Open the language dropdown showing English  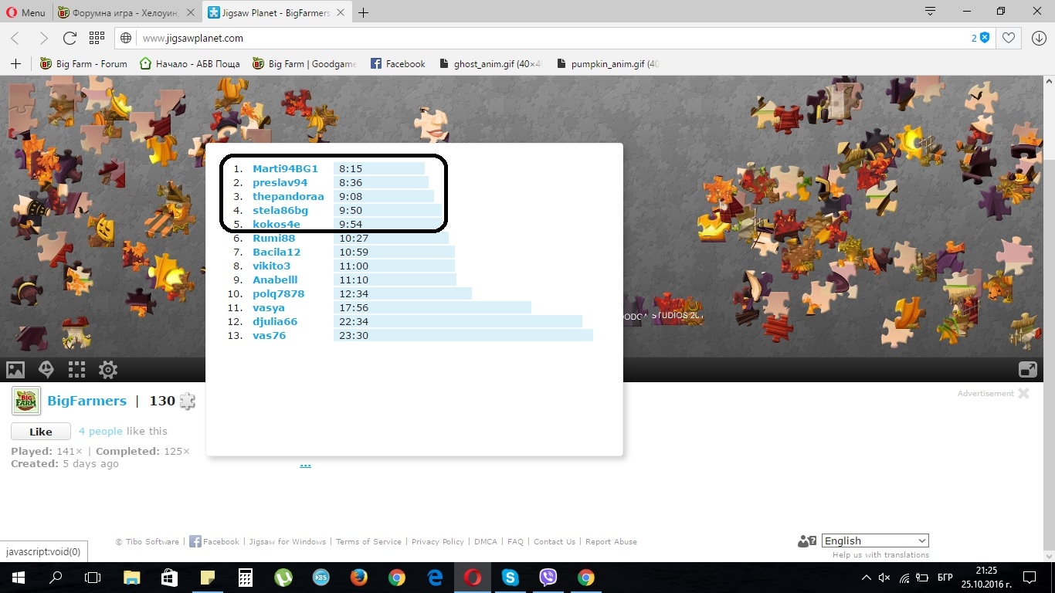tap(875, 540)
